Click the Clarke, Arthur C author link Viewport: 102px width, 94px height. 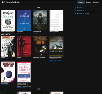click(x=37, y=59)
